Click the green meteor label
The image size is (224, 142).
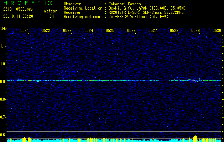point(51,11)
